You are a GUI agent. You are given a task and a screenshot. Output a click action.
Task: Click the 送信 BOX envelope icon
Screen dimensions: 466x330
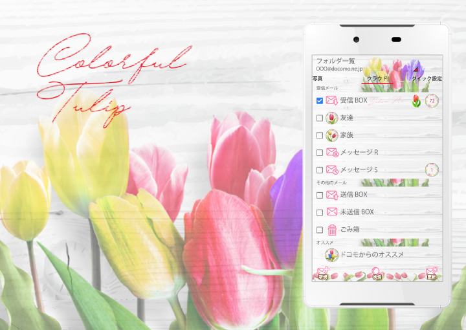point(332,194)
